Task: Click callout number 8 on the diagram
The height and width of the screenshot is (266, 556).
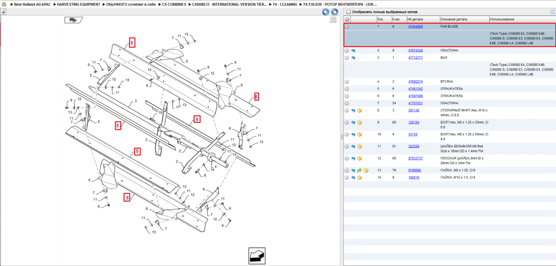Action: click(x=205, y=175)
